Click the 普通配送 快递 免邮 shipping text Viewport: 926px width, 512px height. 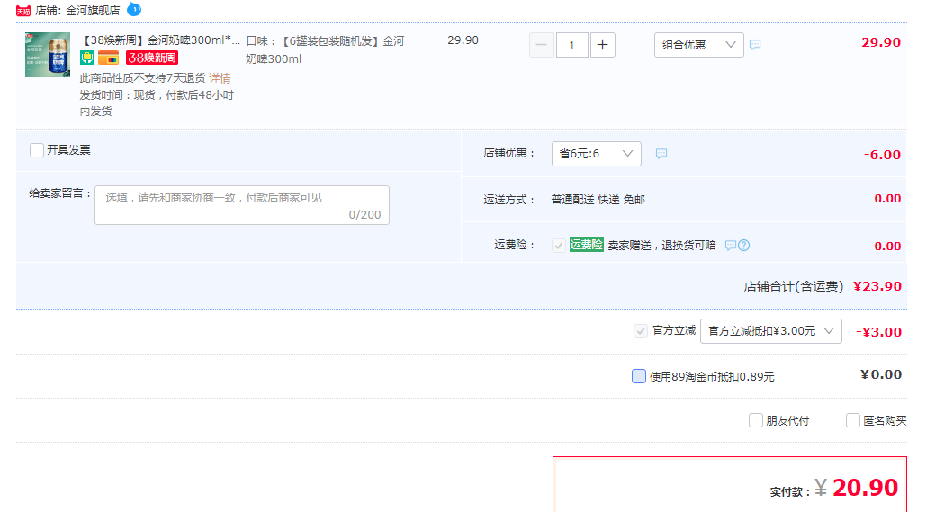point(598,200)
